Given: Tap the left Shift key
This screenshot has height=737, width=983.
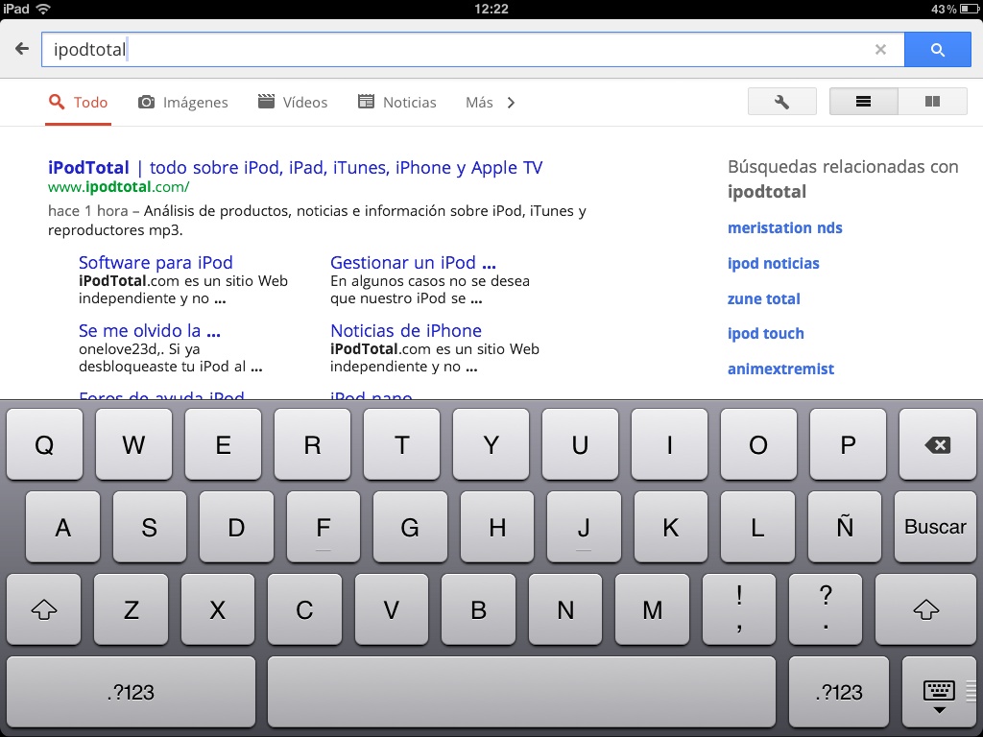Looking at the screenshot, I should [44, 609].
